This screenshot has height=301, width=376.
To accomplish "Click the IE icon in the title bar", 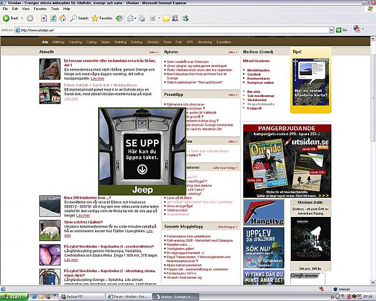I will click(4, 3).
